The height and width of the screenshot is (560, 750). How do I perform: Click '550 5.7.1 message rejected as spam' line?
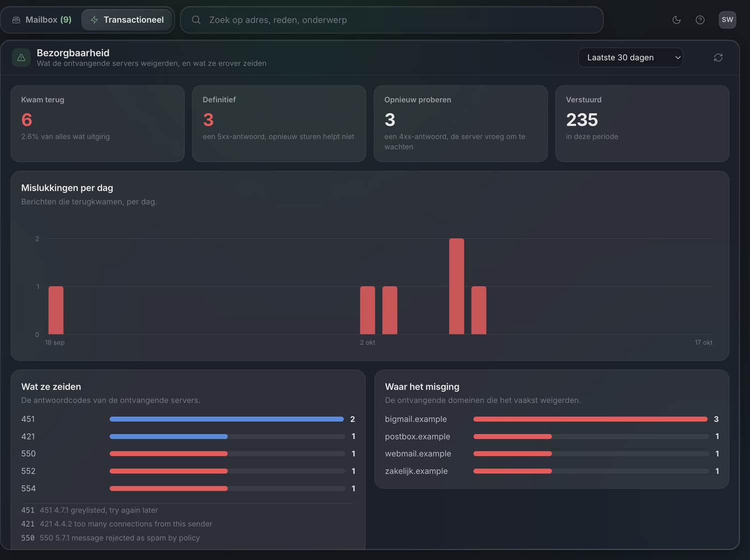point(119,538)
